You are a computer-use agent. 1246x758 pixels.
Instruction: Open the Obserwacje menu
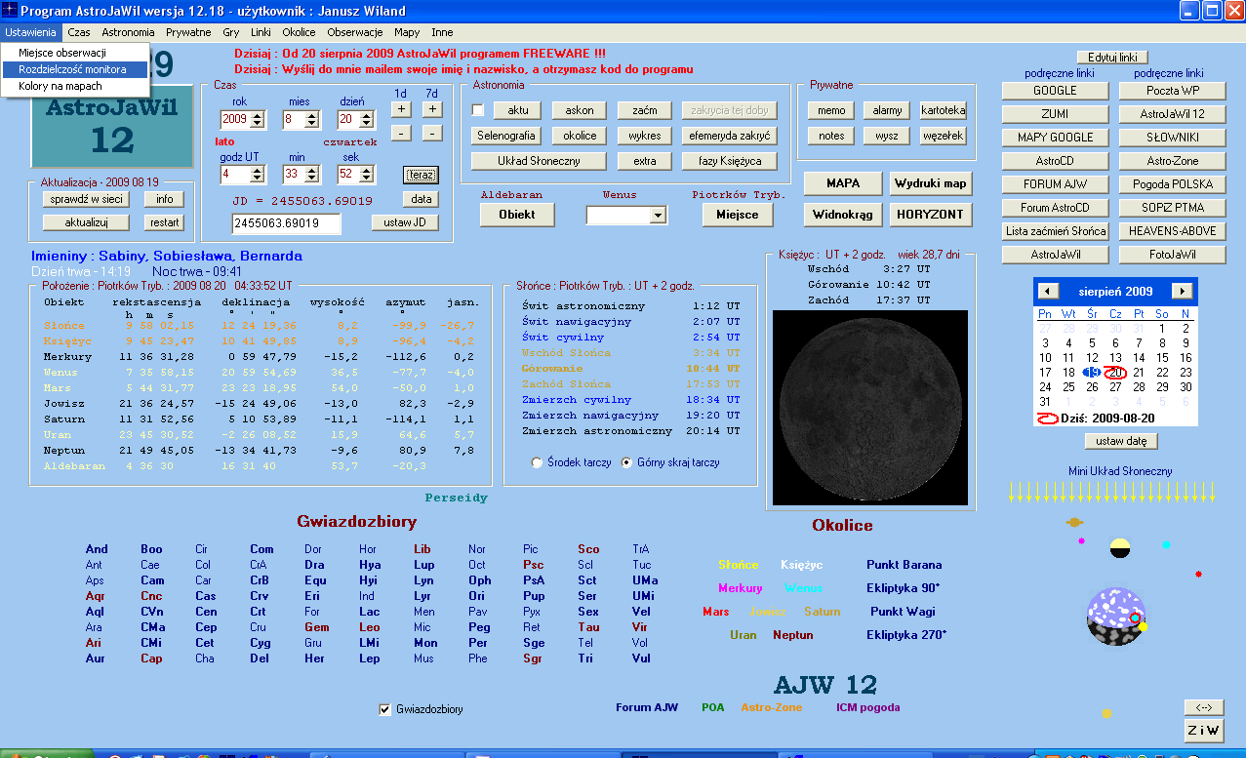355,32
